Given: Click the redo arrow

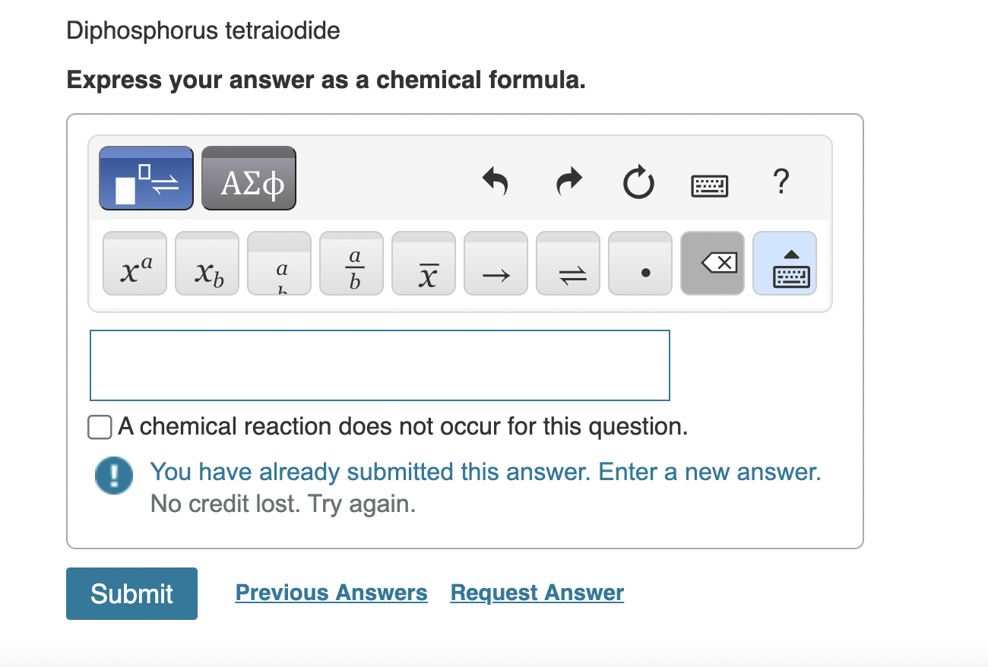Looking at the screenshot, I should [x=568, y=181].
